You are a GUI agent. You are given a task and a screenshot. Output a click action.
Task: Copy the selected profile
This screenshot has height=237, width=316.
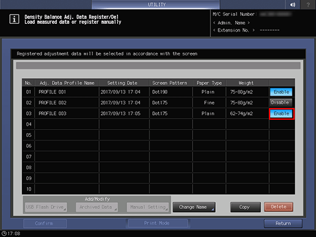(245, 207)
